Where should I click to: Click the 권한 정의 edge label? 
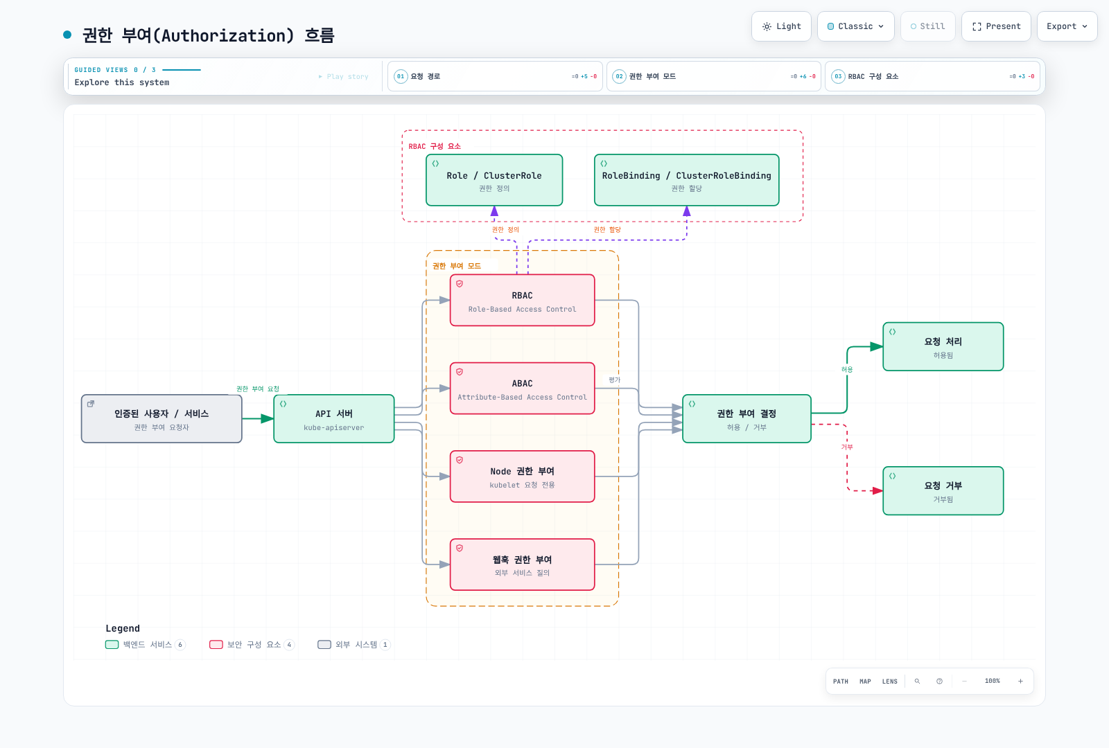point(505,230)
